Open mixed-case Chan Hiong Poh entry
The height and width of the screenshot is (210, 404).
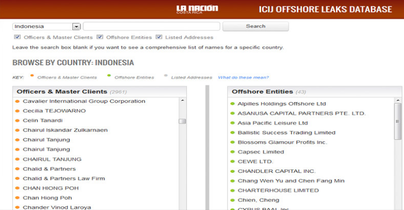48,198
